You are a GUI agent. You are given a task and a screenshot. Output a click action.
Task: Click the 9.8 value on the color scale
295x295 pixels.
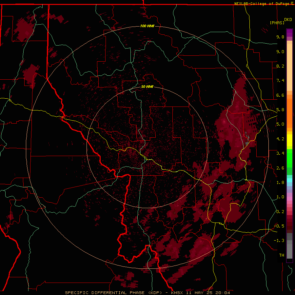(280, 37)
